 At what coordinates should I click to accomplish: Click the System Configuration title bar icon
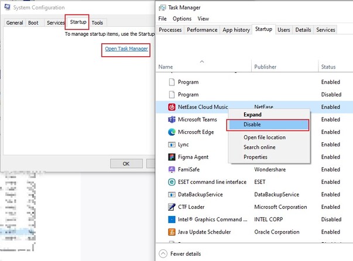(x=8, y=7)
